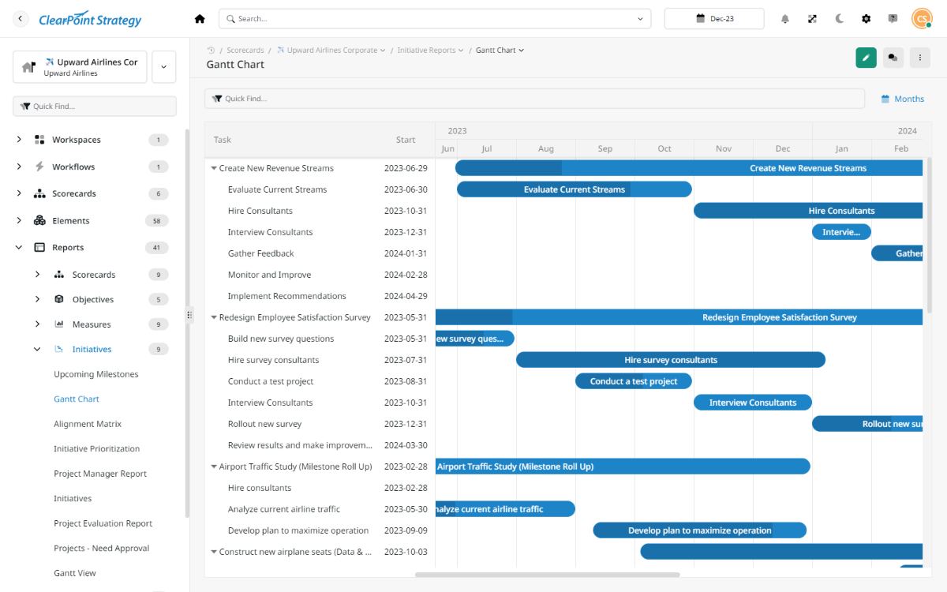This screenshot has width=947, height=592.
Task: Open the help icon in top bar
Action: [893, 19]
